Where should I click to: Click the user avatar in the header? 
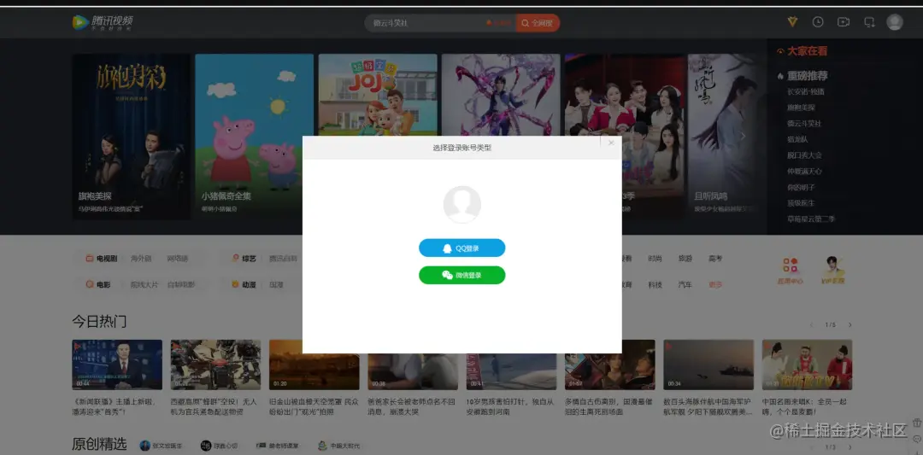click(x=895, y=21)
